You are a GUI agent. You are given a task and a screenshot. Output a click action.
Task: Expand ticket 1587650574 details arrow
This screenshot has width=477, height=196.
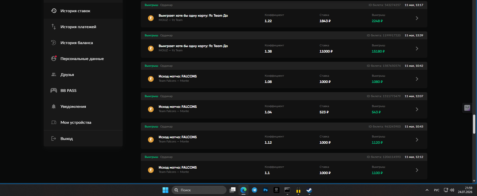[417, 79]
